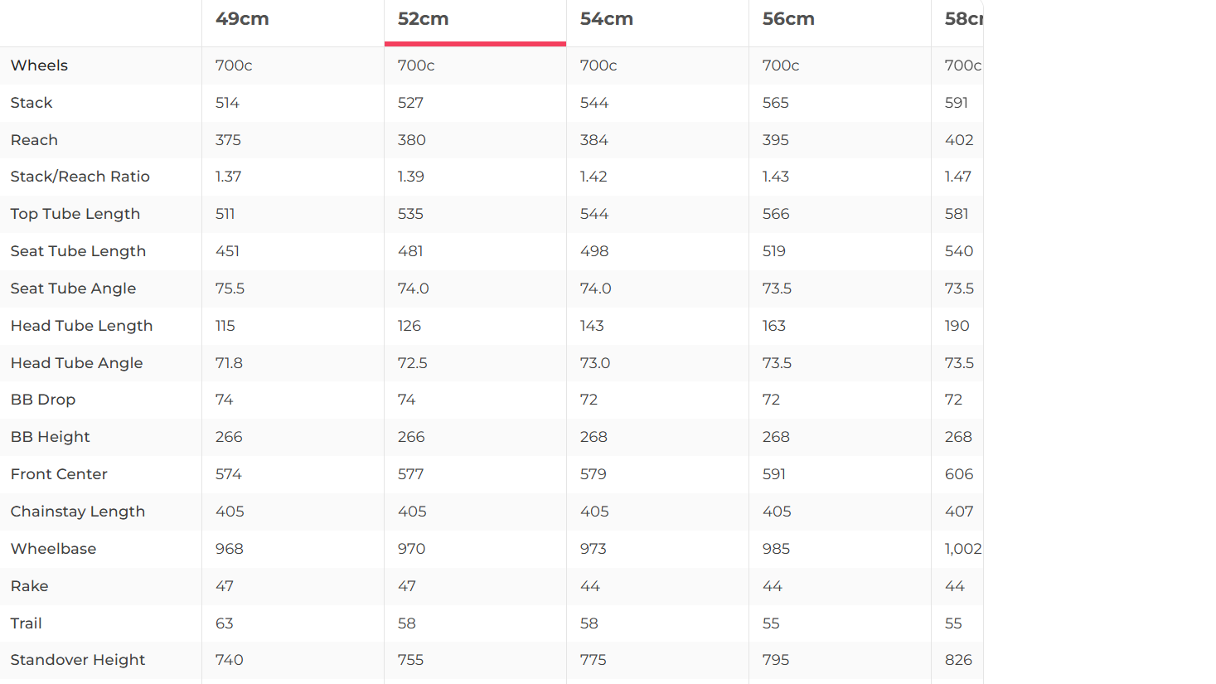Select the 52cm size column header
The image size is (1216, 684).
click(423, 19)
